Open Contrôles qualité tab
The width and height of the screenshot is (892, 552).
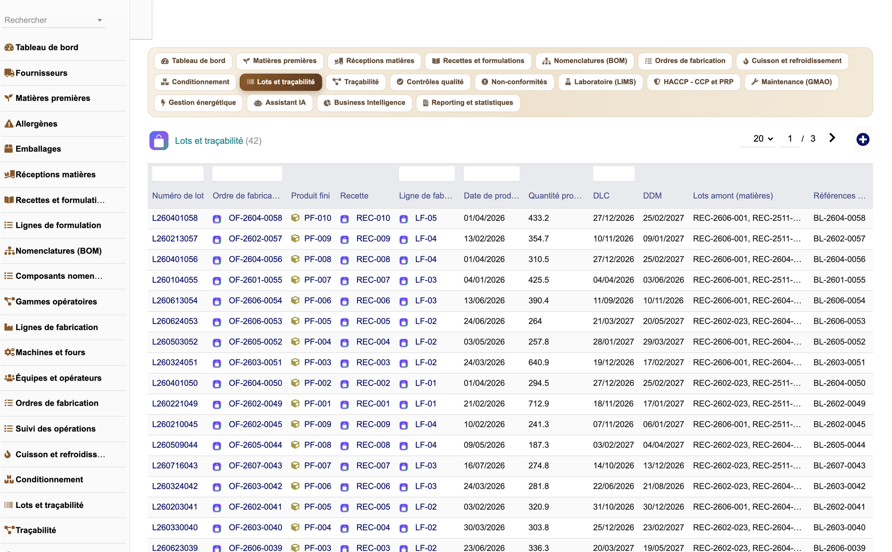pos(430,82)
